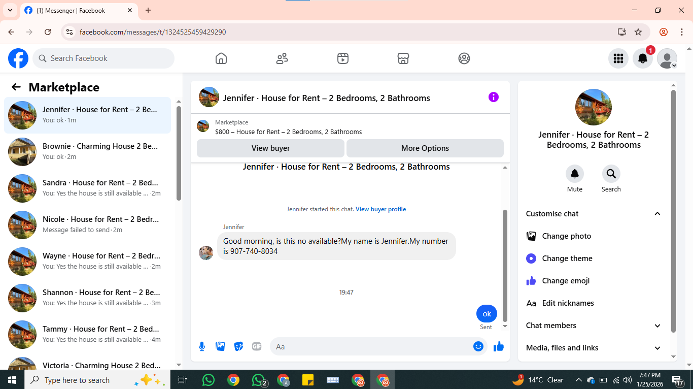This screenshot has height=389, width=693.
Task: Open a new browser tab
Action: [148, 10]
